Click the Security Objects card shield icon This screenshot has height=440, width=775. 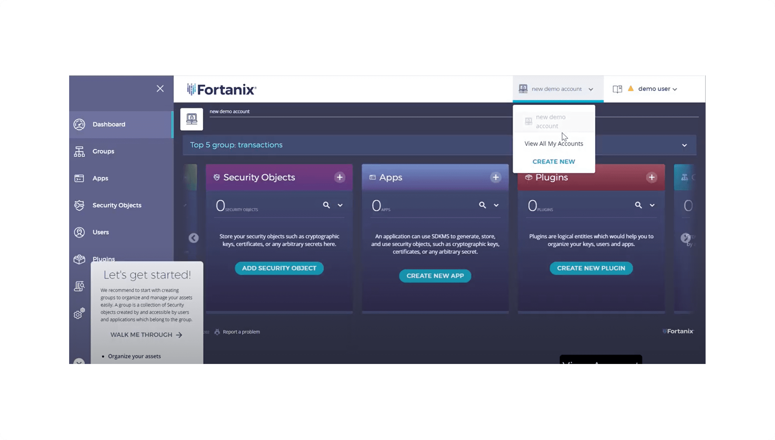click(216, 177)
